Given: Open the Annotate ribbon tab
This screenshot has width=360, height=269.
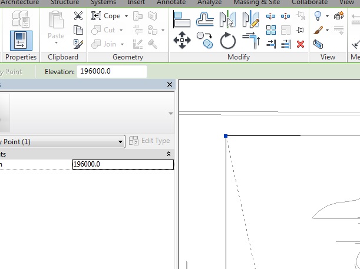Looking at the screenshot, I should (x=171, y=2).
